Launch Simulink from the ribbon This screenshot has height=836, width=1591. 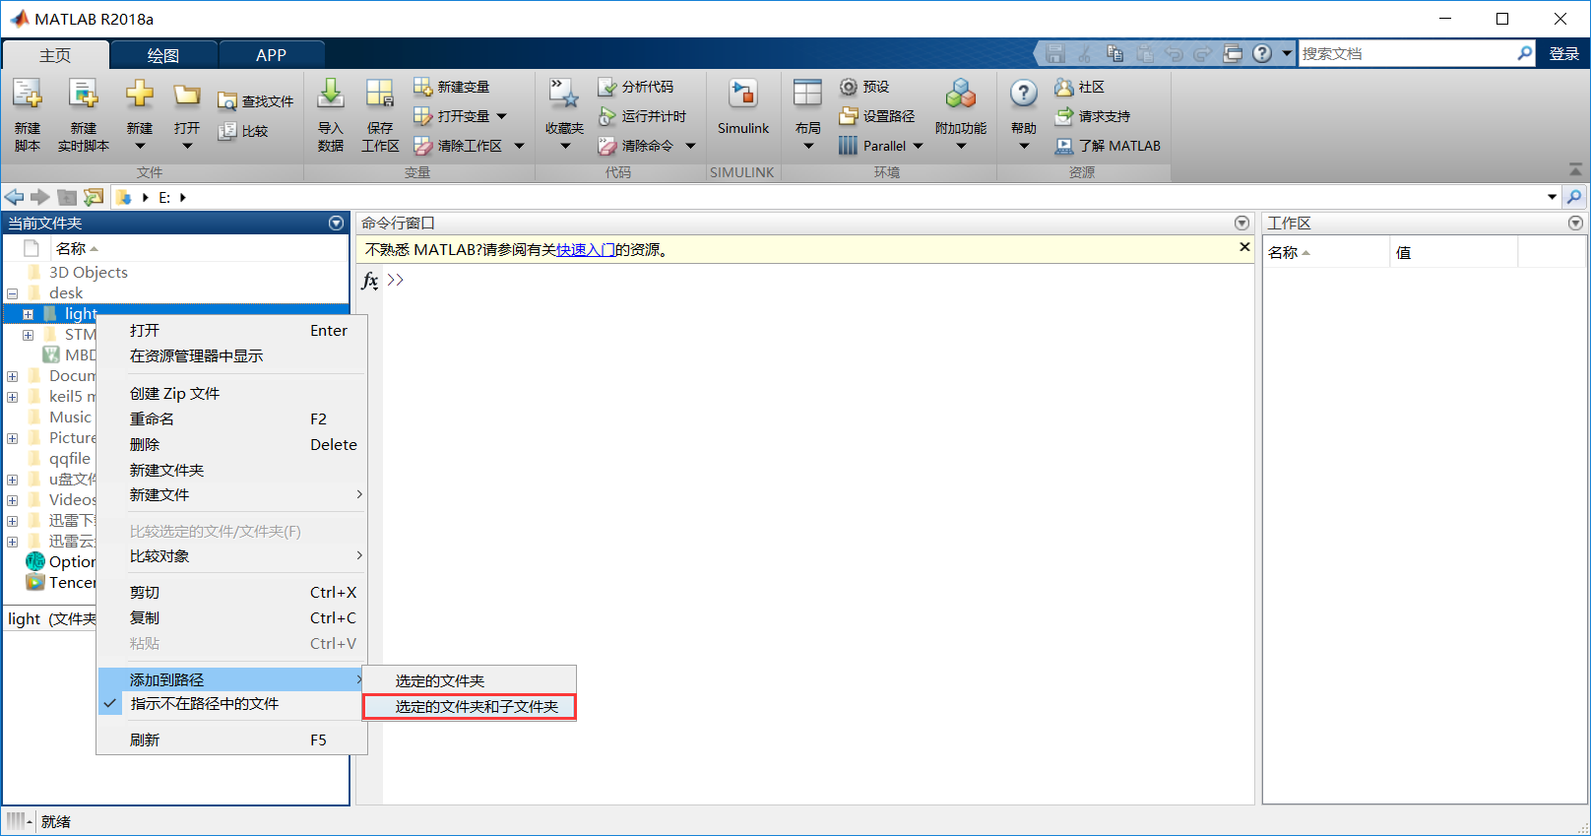click(743, 107)
